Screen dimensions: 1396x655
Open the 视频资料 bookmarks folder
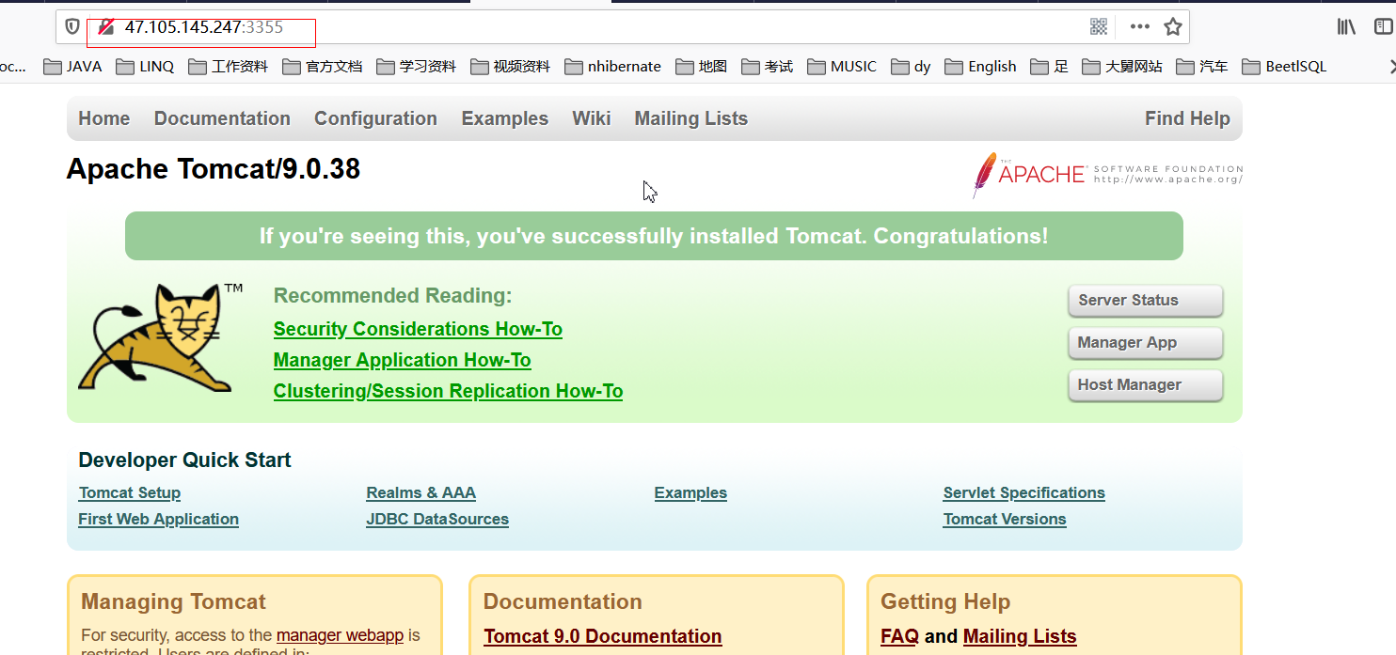coord(510,67)
